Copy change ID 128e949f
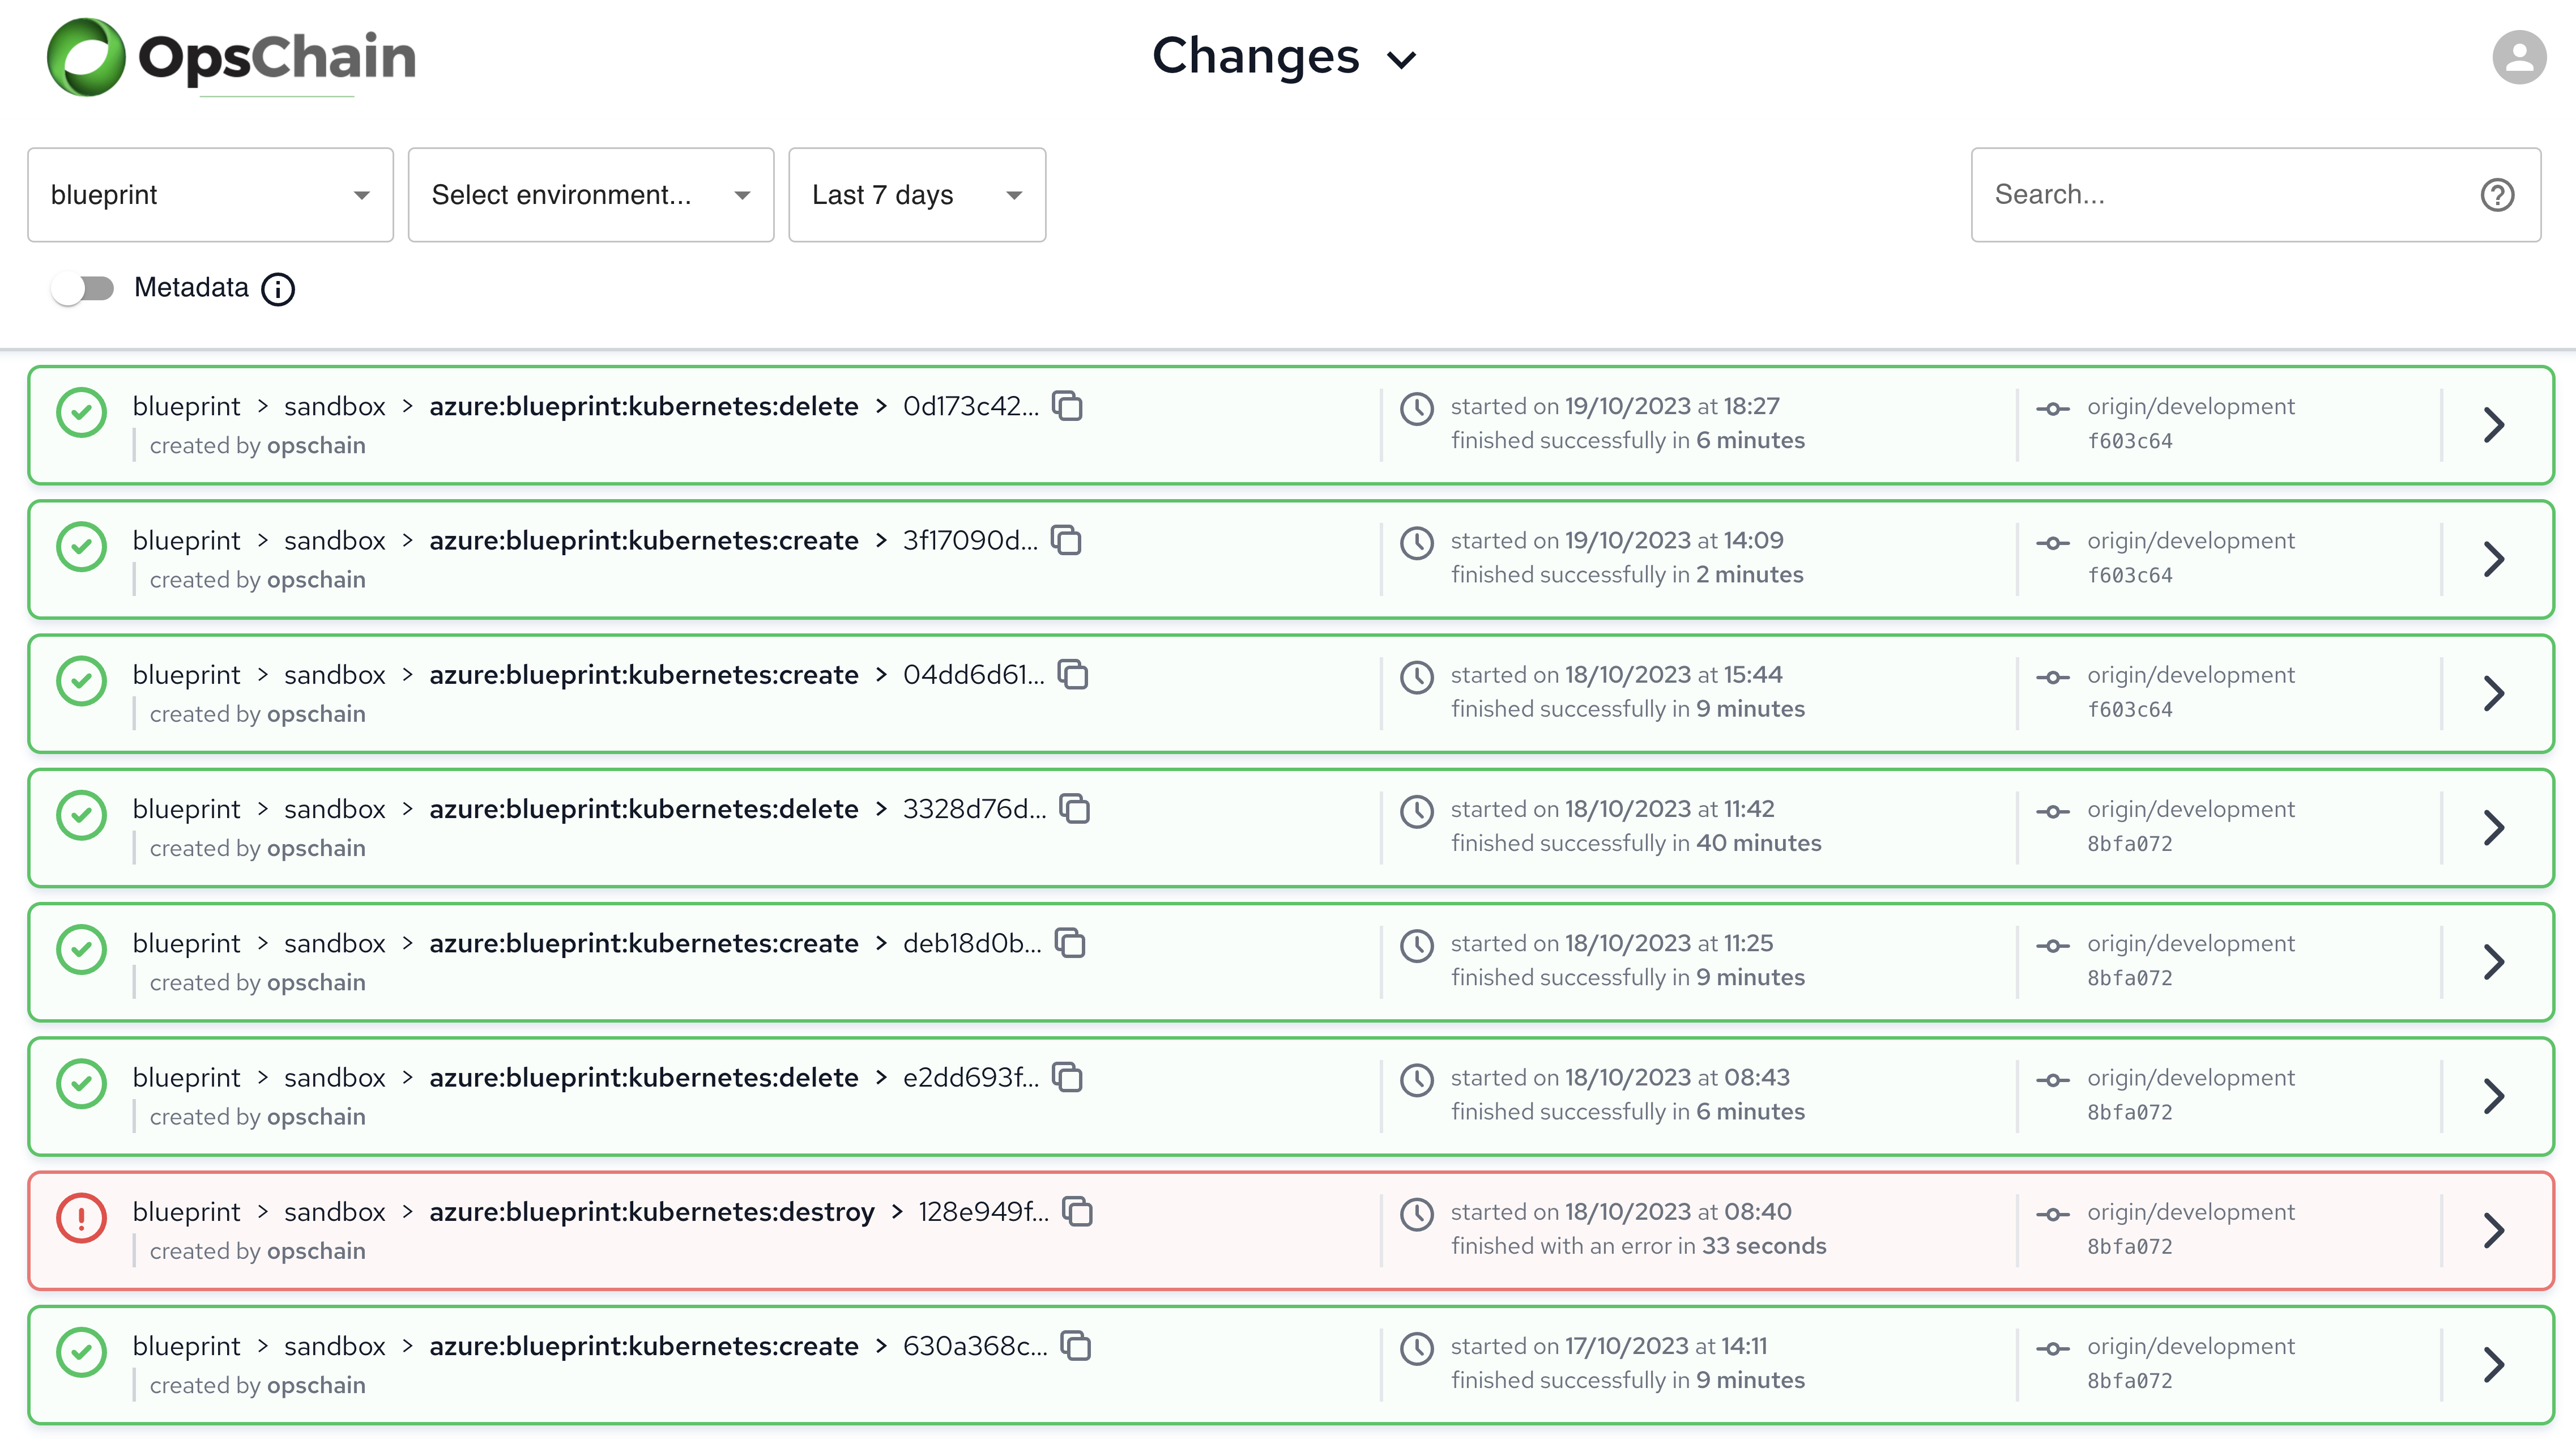The image size is (2576, 1439). click(x=1078, y=1212)
